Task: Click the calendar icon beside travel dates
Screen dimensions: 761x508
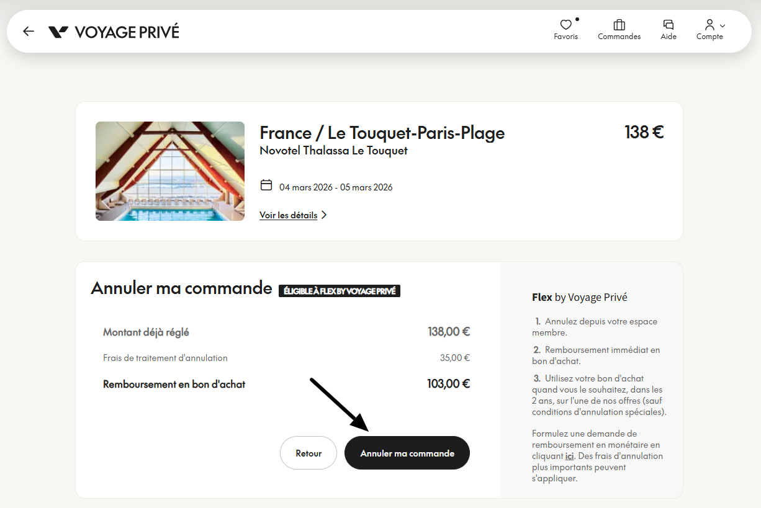Action: coord(266,185)
